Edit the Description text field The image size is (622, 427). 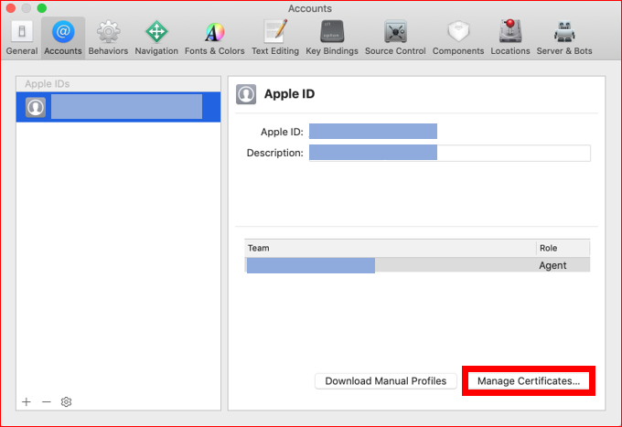pos(450,153)
